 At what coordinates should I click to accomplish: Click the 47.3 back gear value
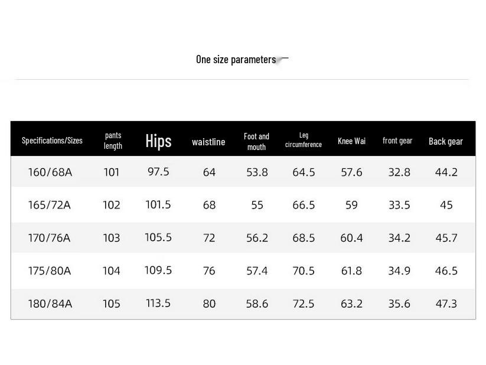(446, 304)
